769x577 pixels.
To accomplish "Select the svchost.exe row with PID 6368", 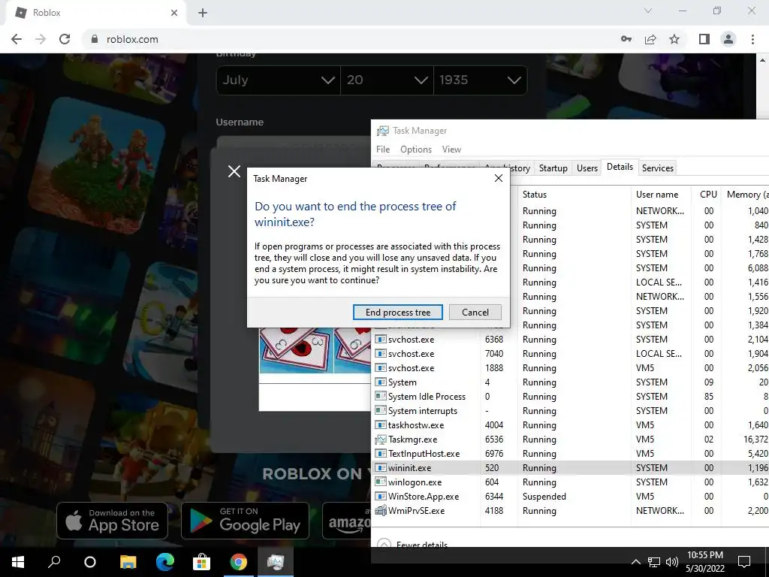I will 571,340.
